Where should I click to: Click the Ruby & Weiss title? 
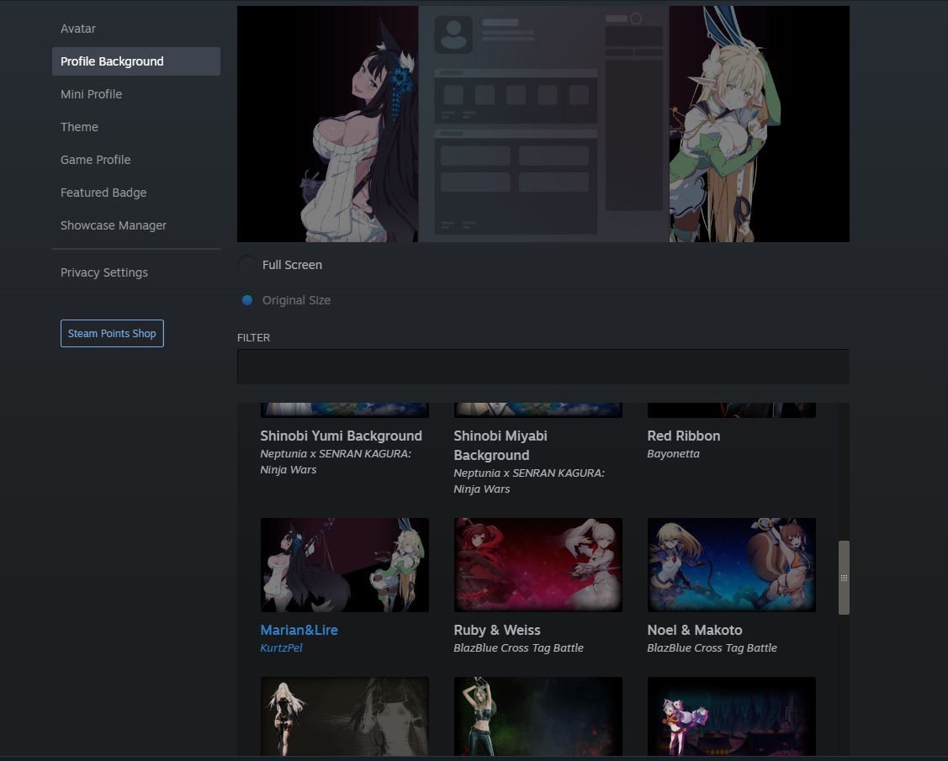(497, 630)
